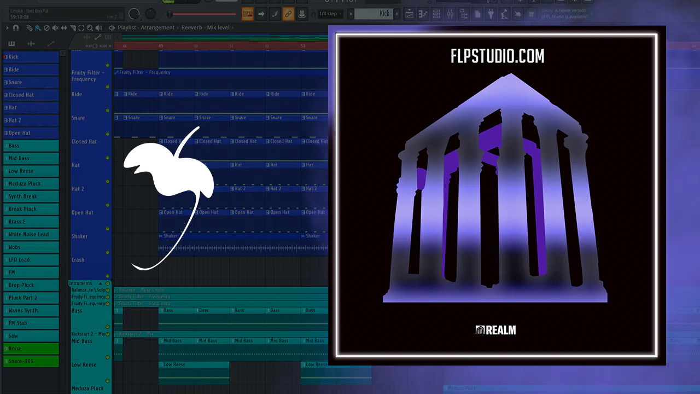Image resolution: width=700 pixels, height=394 pixels.
Task: Adjust the first master volume knob
Action: (x=134, y=14)
